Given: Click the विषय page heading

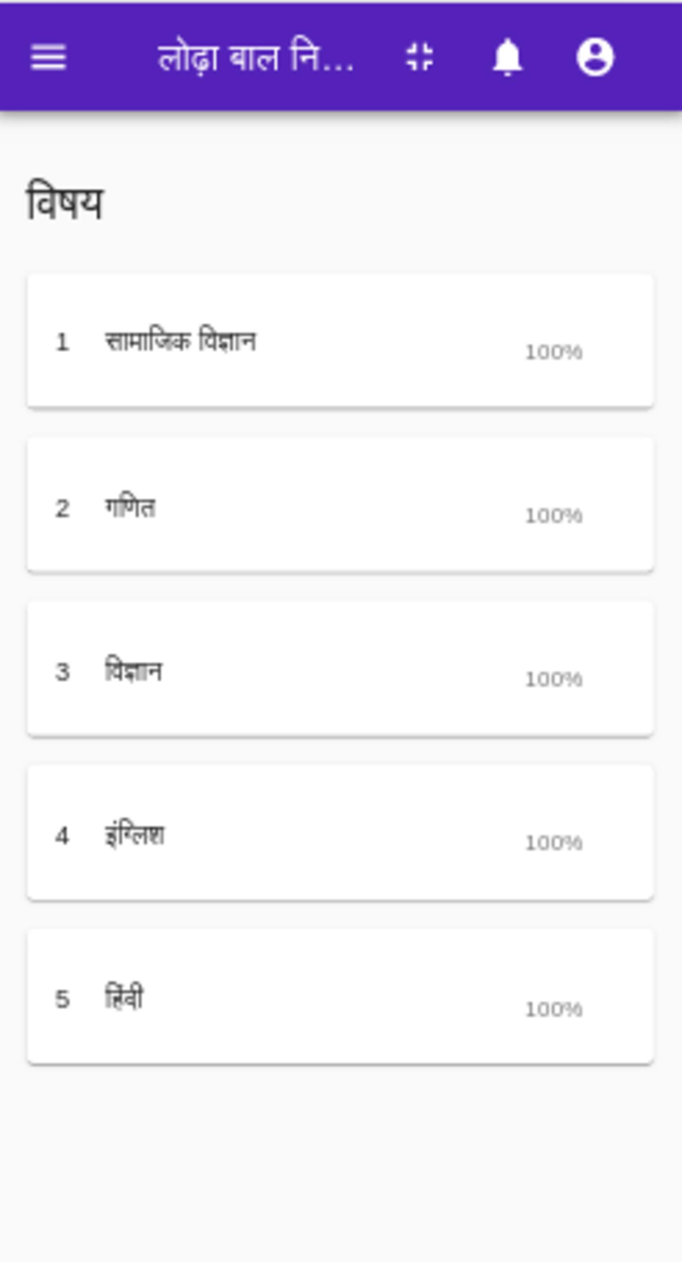Looking at the screenshot, I should click(x=65, y=201).
